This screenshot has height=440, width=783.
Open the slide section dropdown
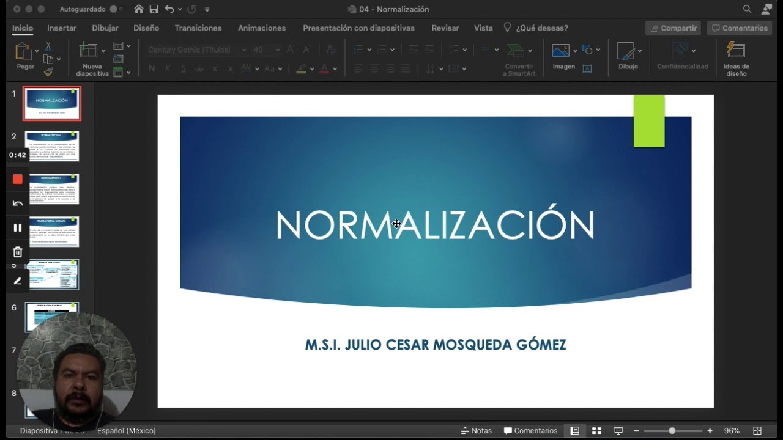pos(122,72)
